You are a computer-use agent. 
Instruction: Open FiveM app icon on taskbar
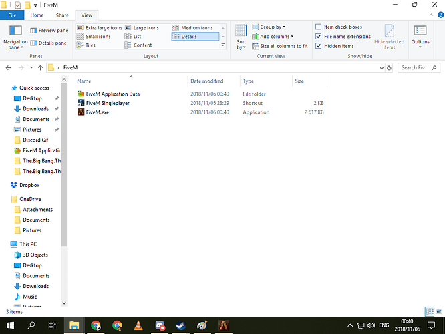pyautogui.click(x=223, y=325)
